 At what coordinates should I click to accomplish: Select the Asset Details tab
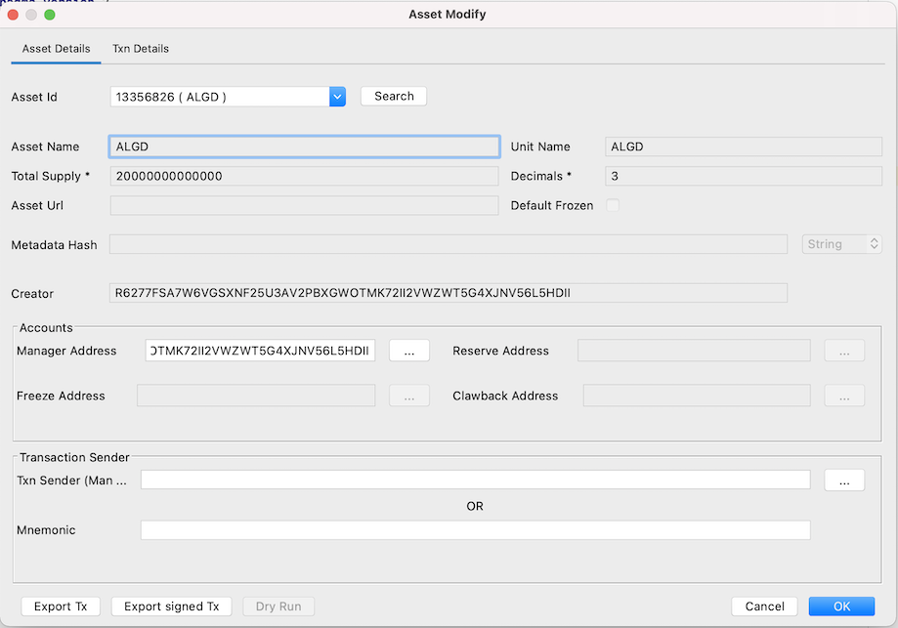56,48
